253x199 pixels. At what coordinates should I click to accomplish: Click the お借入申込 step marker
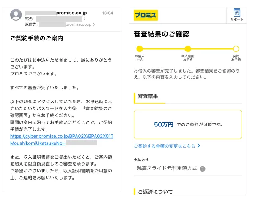[x=140, y=49]
